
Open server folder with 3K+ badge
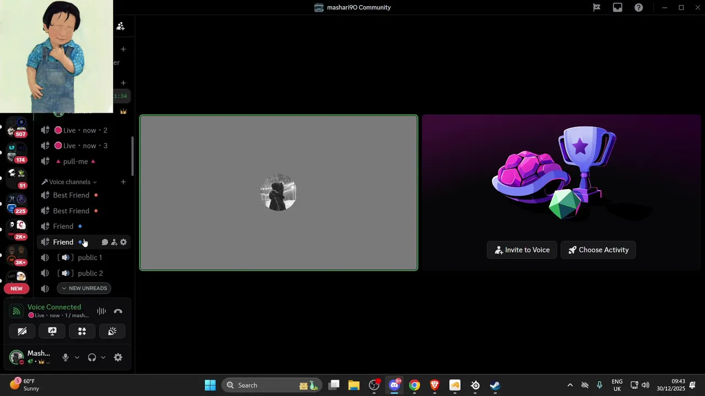[x=17, y=256]
